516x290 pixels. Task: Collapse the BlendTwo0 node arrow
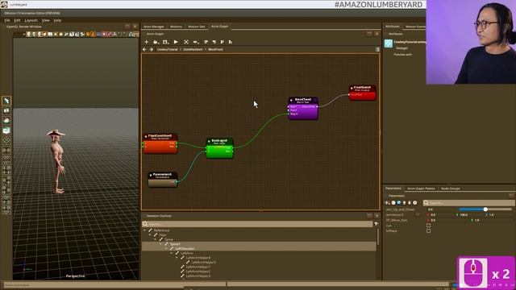(x=291, y=100)
